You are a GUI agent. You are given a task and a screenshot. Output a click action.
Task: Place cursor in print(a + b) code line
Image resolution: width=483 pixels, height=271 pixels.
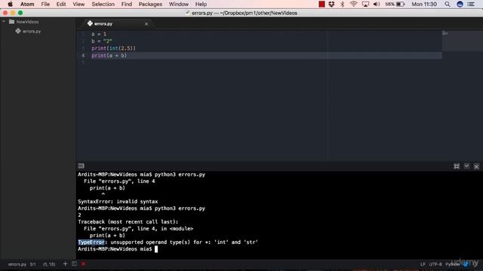[x=109, y=56]
